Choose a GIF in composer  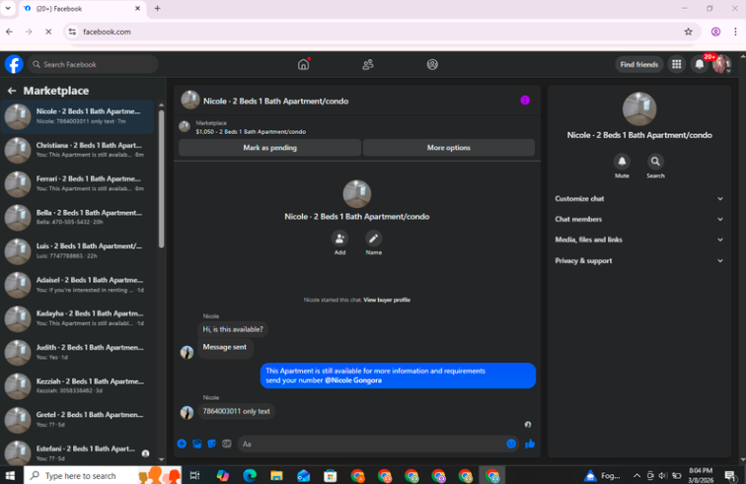point(227,444)
